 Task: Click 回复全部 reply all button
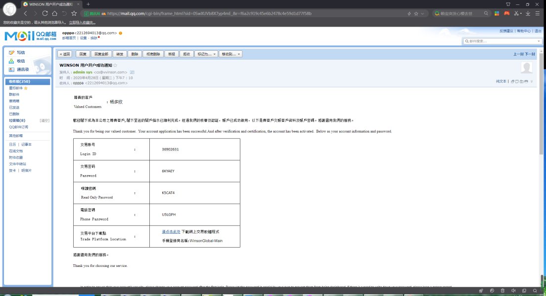(101, 54)
